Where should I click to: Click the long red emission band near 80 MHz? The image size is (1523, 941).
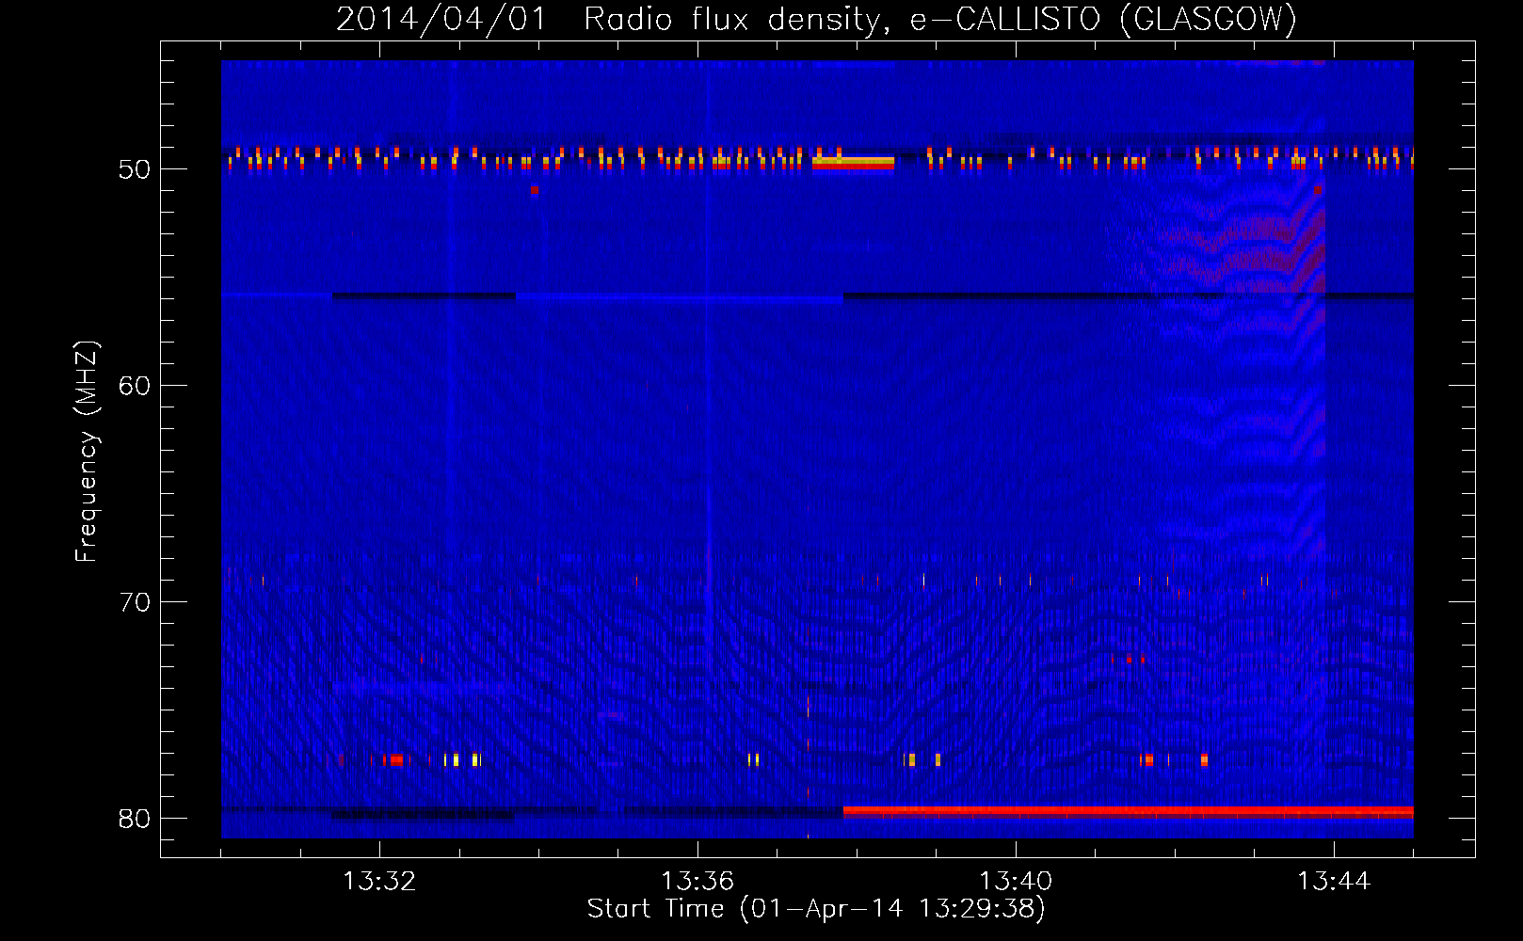click(x=1128, y=811)
